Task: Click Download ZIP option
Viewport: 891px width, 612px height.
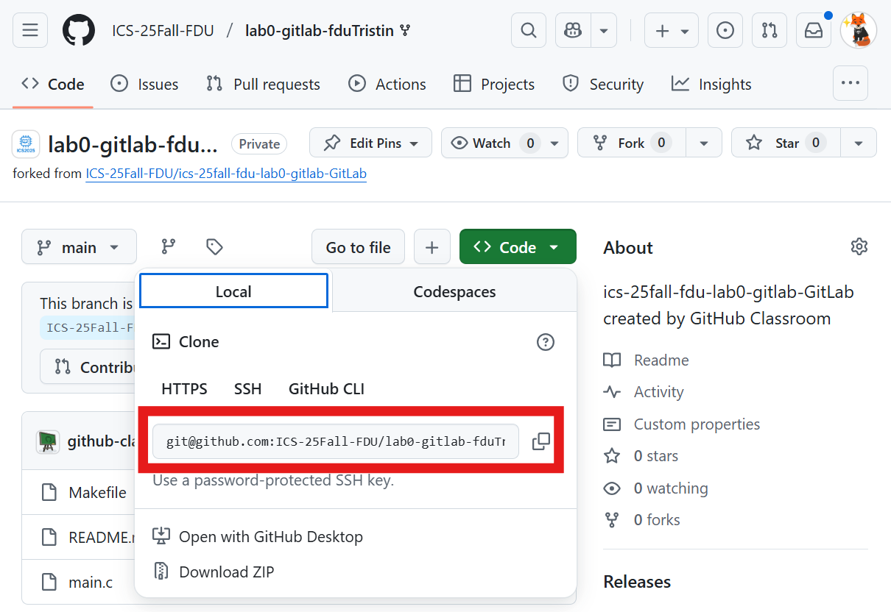Action: pos(226,572)
